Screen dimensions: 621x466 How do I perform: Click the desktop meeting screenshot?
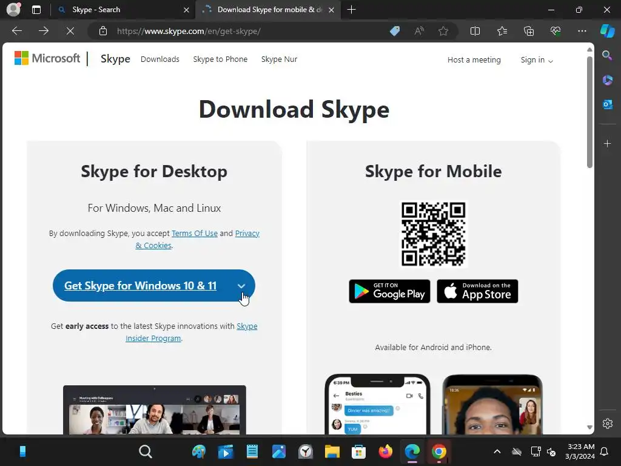[x=155, y=410]
